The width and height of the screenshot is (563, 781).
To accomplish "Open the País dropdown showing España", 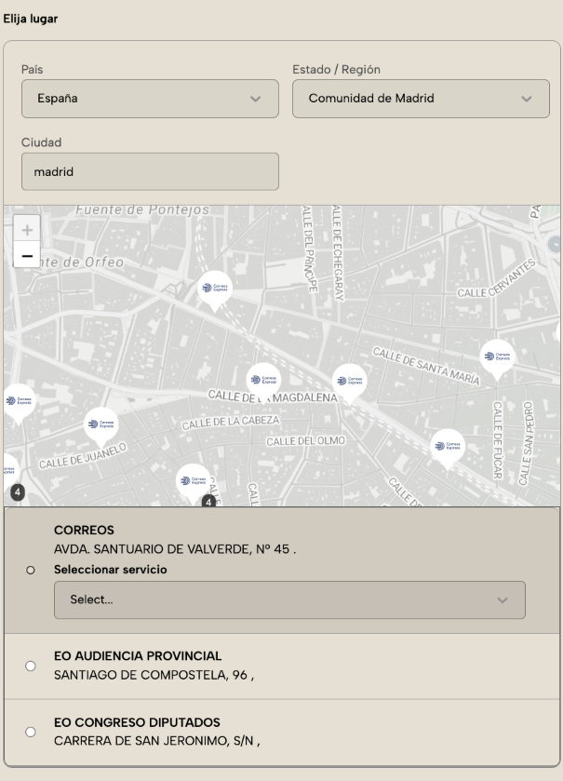I will click(x=150, y=99).
